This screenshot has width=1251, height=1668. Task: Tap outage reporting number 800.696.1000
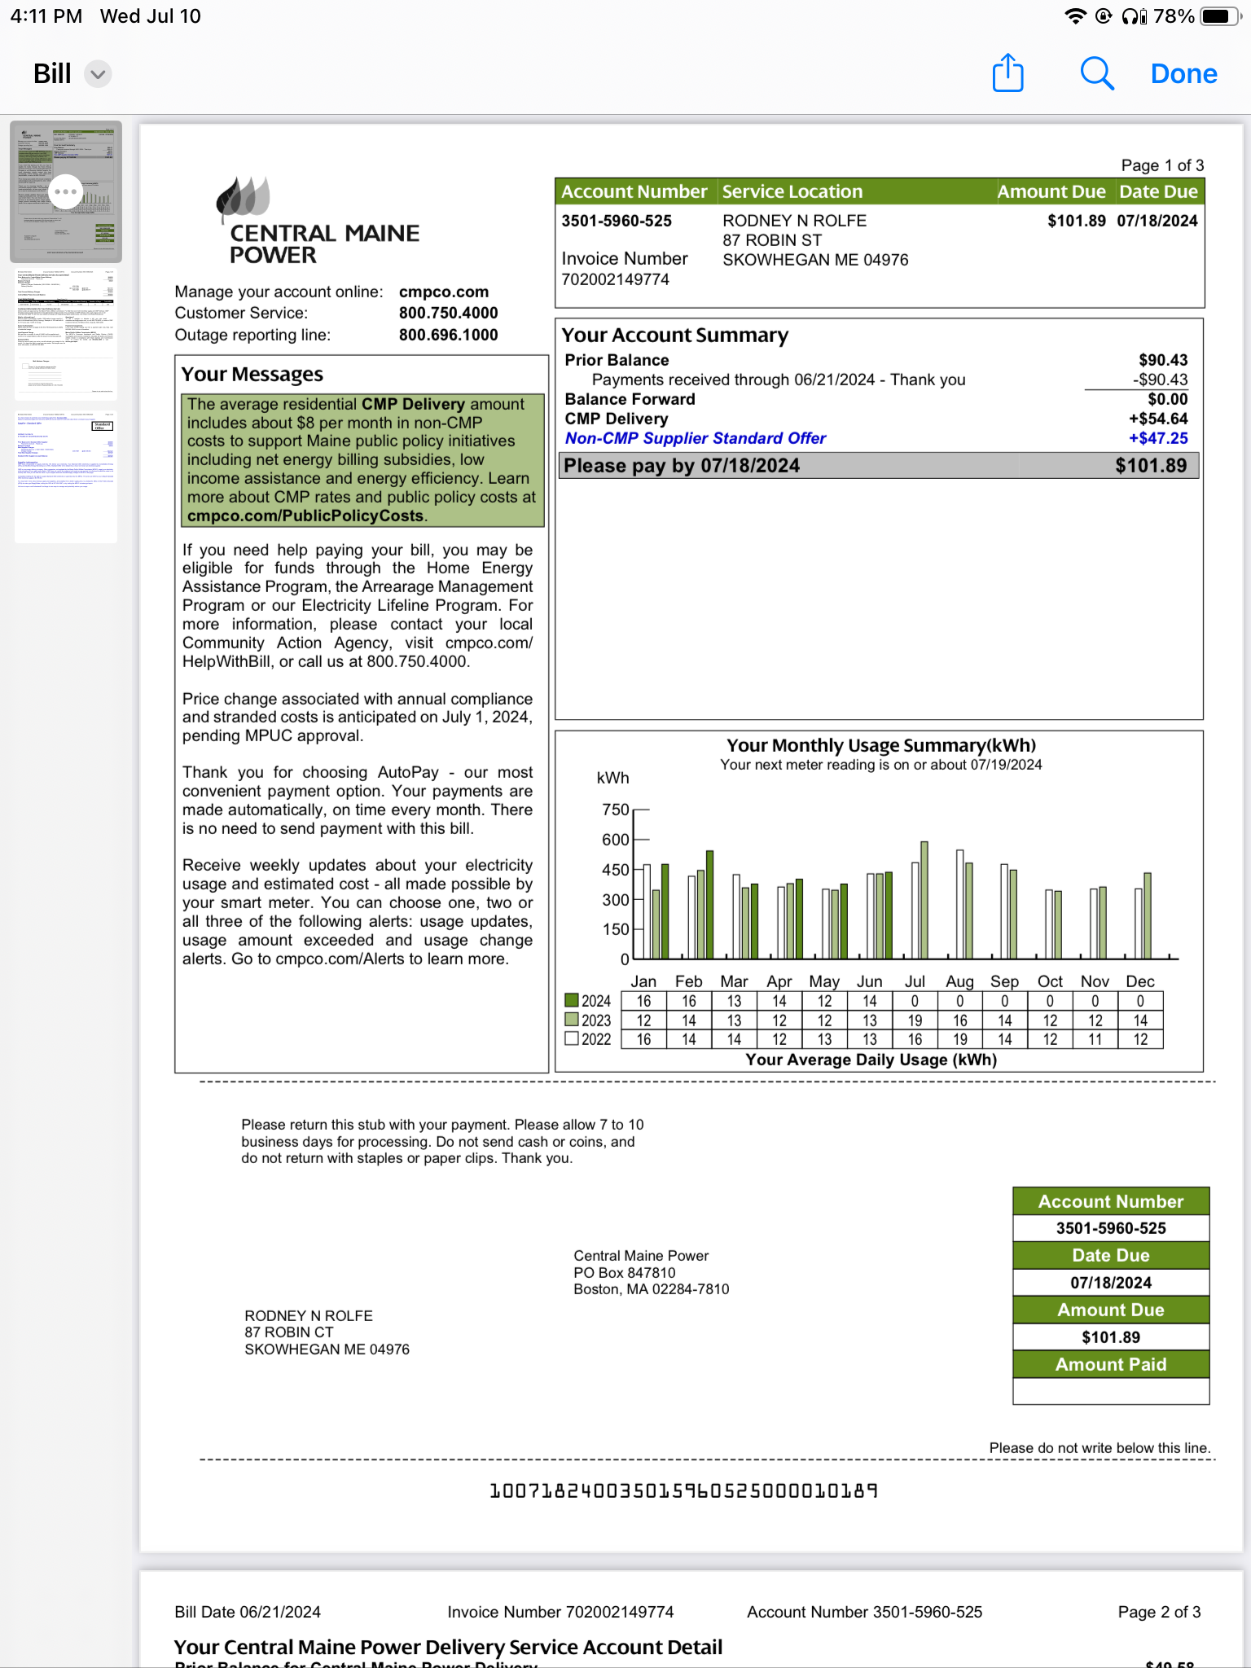448,335
